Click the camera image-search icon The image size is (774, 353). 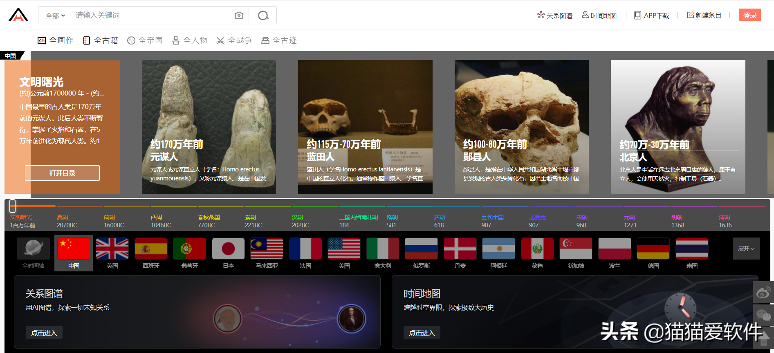click(239, 16)
